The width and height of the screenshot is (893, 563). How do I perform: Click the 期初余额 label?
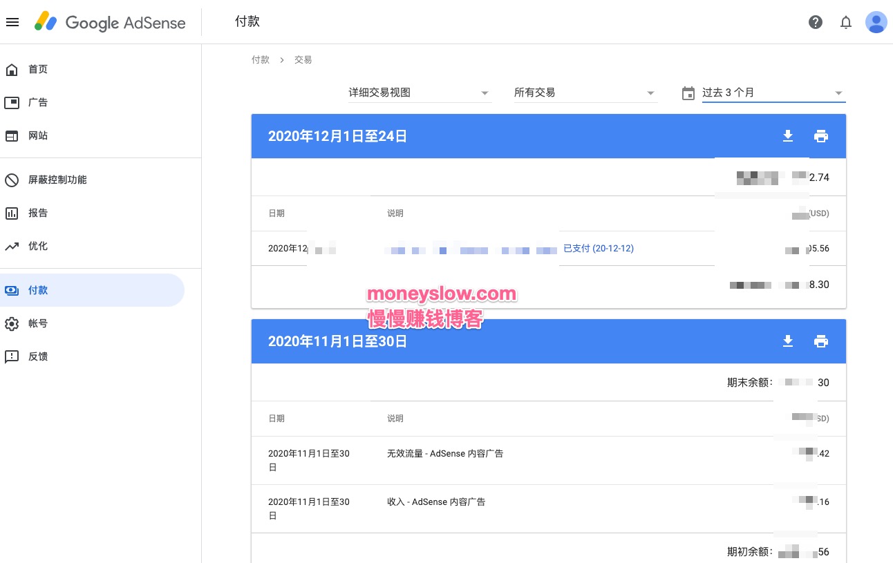pyautogui.click(x=749, y=552)
